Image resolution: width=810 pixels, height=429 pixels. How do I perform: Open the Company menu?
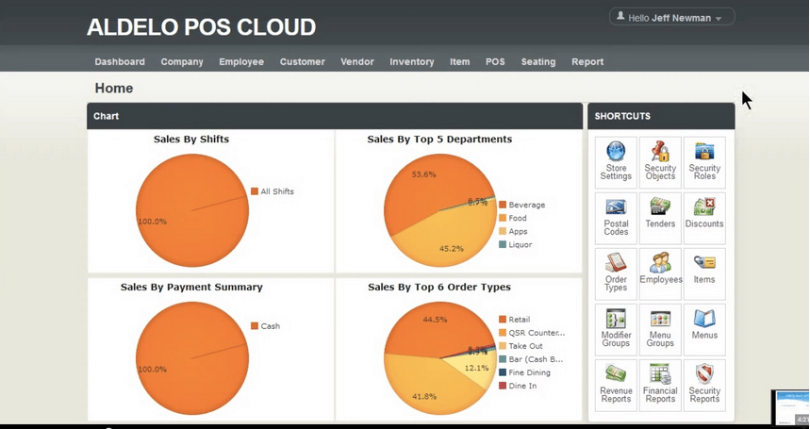coord(182,61)
